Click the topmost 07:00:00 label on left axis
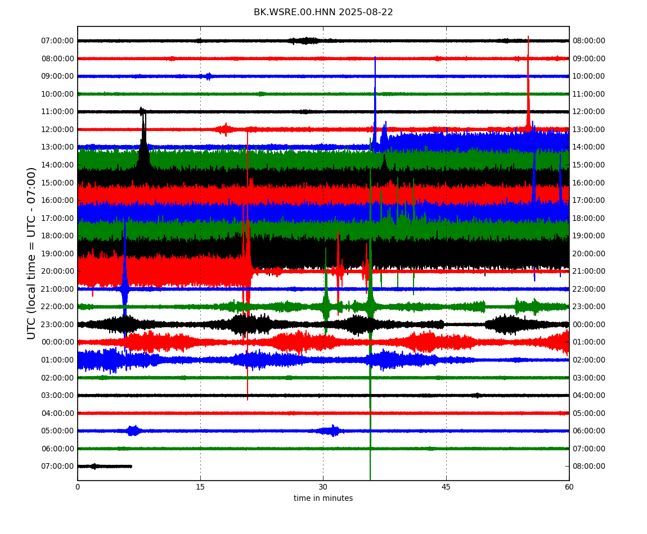647x534 pixels. click(57, 41)
